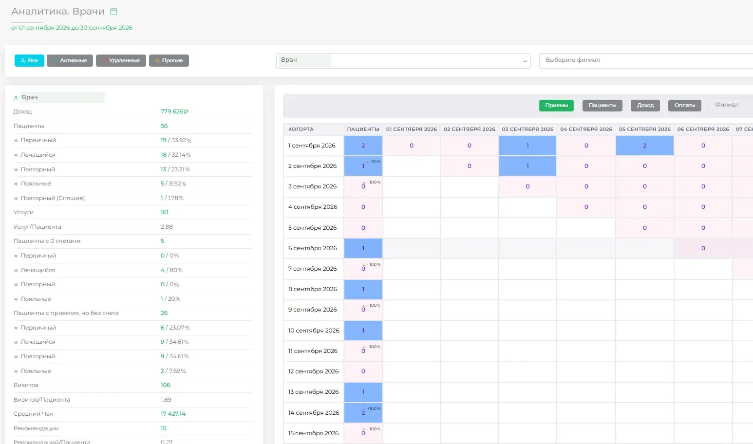Click the average check '17 427.14'

click(173, 414)
